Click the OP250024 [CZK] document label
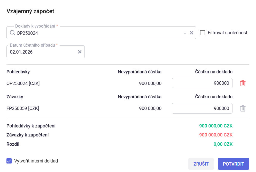 (23, 83)
